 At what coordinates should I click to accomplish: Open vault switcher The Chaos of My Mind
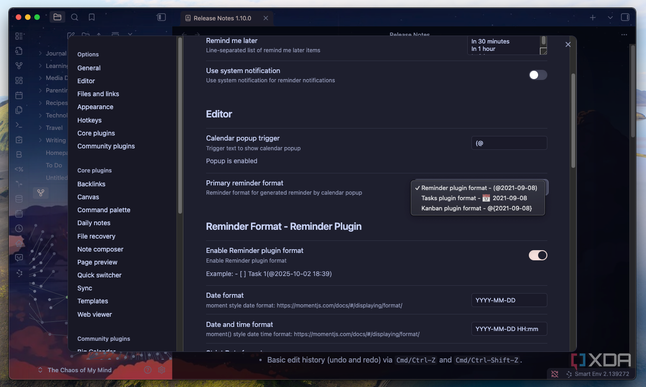[x=75, y=370]
